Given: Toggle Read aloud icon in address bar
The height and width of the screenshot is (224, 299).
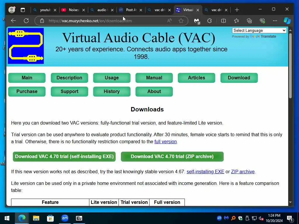Looking at the screenshot, I should [x=169, y=21].
